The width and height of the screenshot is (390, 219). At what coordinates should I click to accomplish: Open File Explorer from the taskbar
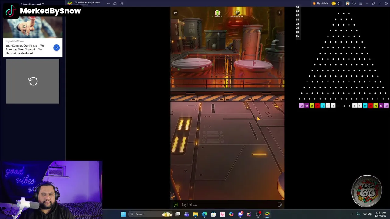pyautogui.click(x=196, y=214)
